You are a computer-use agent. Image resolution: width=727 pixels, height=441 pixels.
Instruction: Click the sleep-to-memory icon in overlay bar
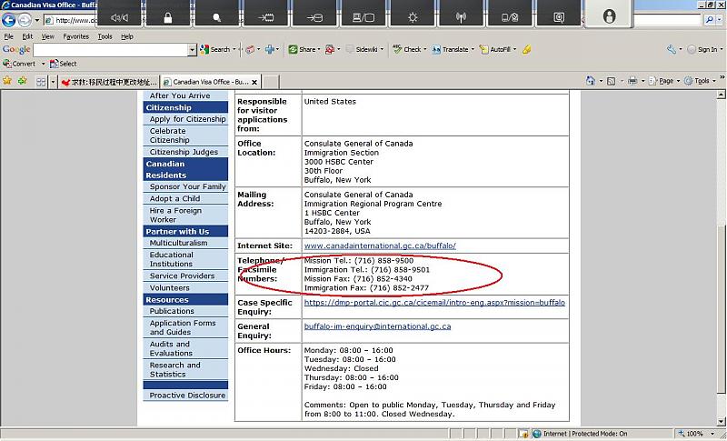(x=265, y=17)
